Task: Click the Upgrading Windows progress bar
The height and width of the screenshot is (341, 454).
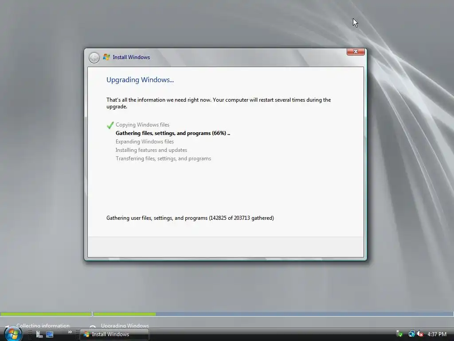Action: [273, 314]
